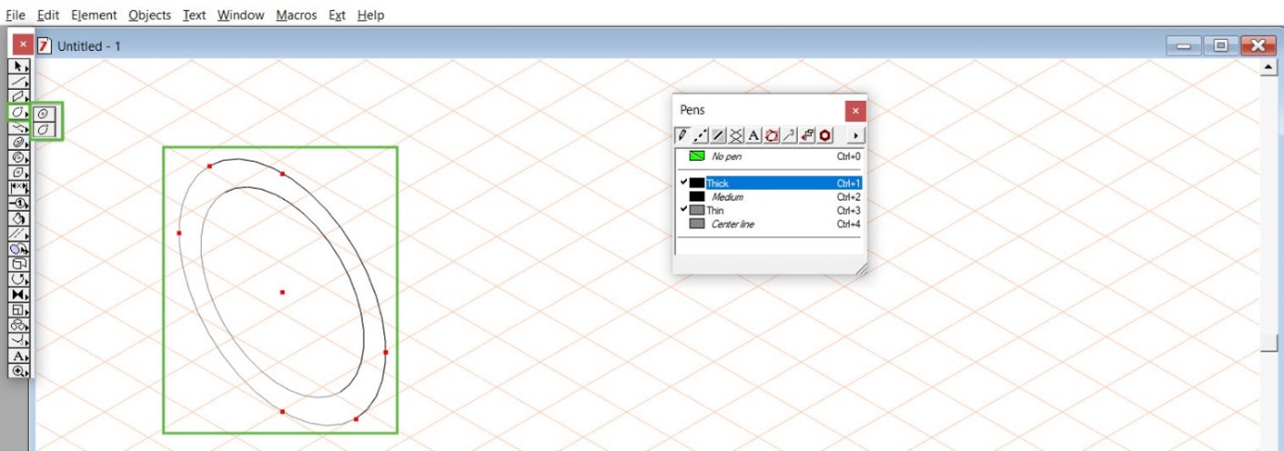This screenshot has width=1284, height=451.
Task: Select the Thin pen row
Action: (769, 210)
